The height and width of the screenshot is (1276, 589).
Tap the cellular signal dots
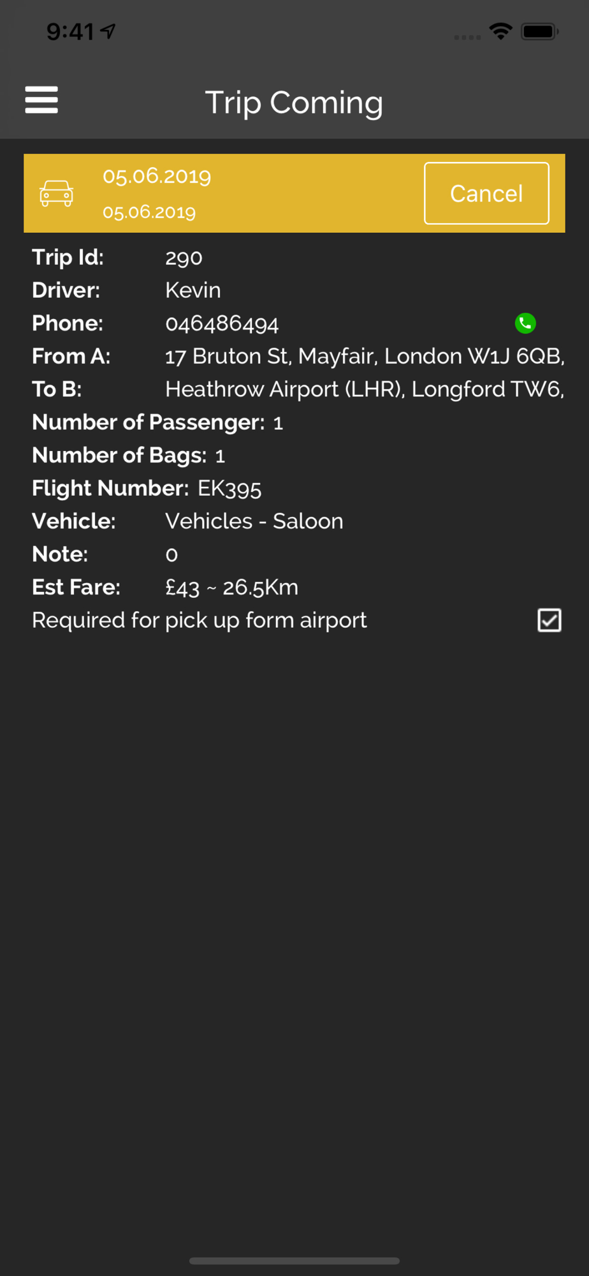coord(467,37)
